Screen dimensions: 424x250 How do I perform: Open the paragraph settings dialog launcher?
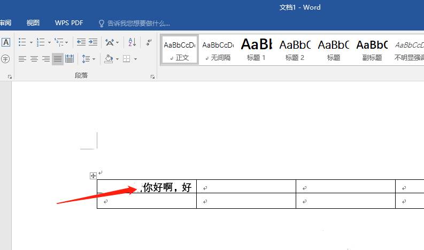tap(152, 77)
